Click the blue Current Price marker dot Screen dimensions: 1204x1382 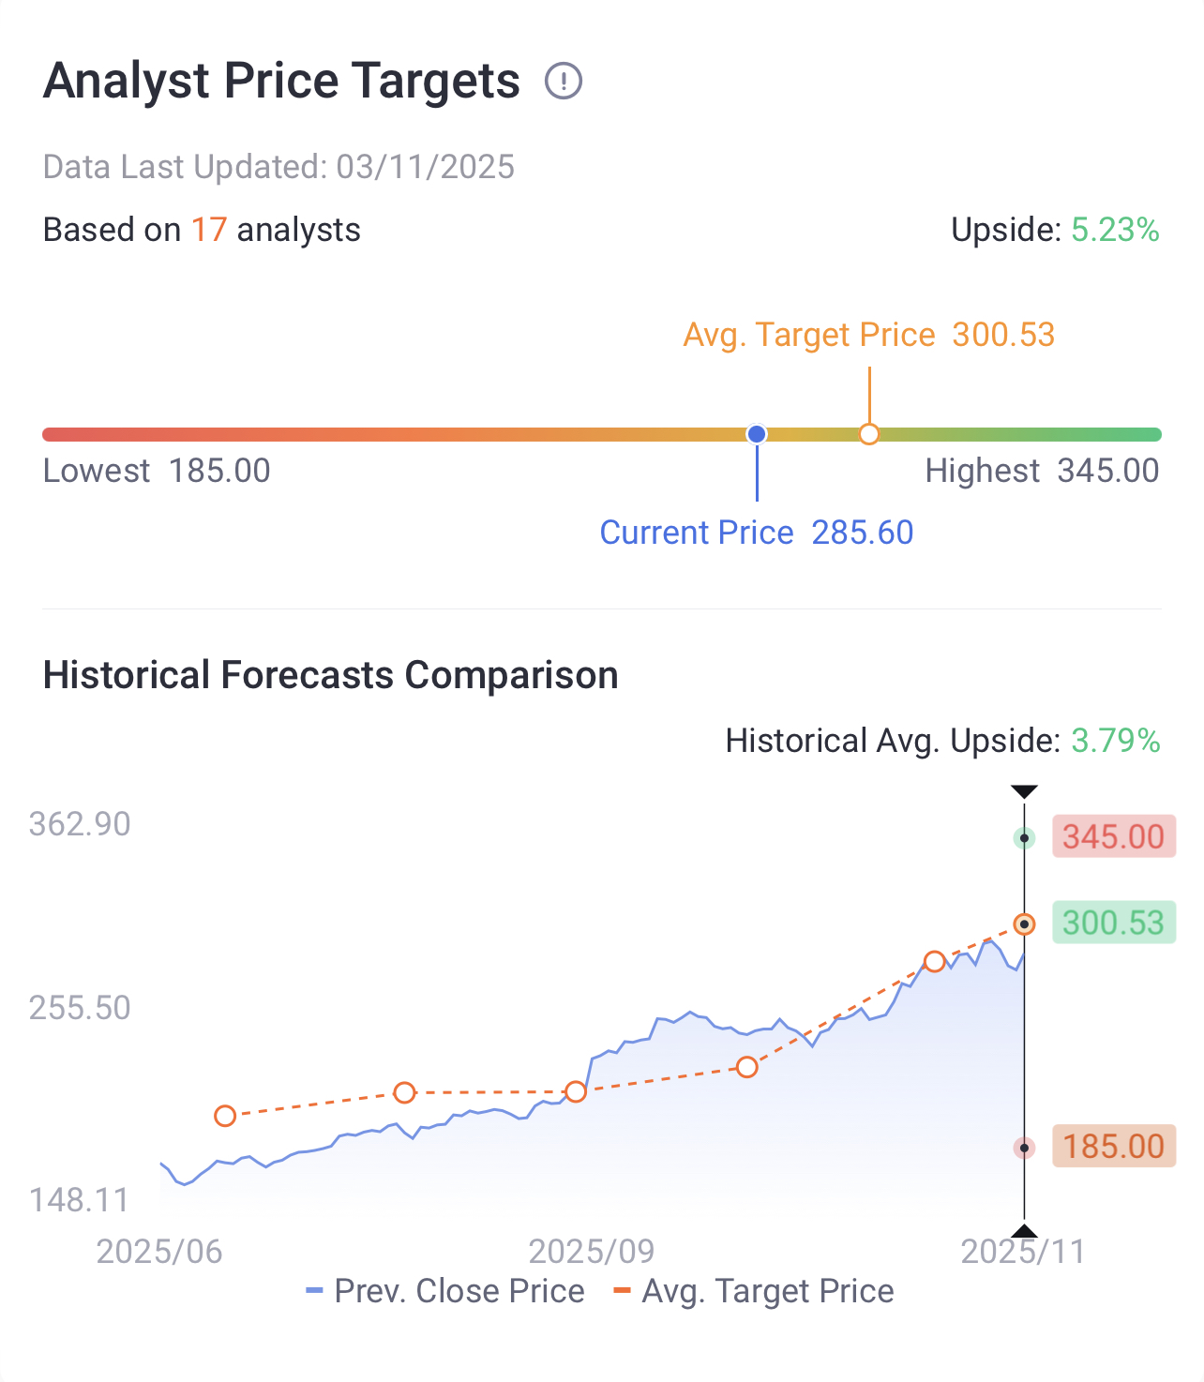point(757,434)
